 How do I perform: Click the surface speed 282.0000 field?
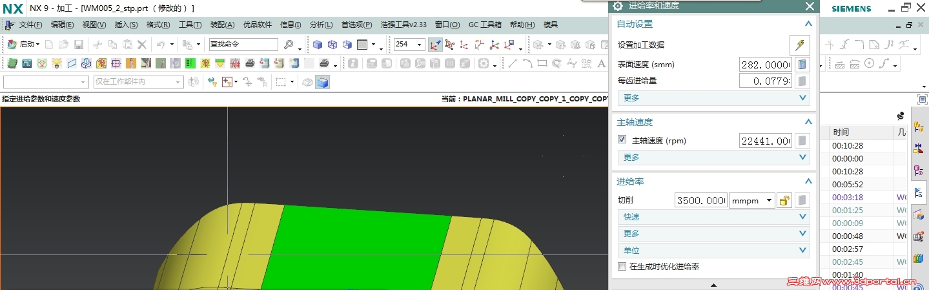coord(766,65)
